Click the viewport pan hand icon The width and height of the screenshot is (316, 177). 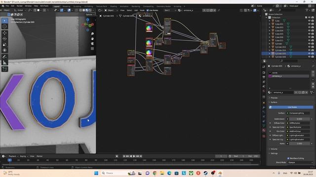pyautogui.click(x=92, y=38)
